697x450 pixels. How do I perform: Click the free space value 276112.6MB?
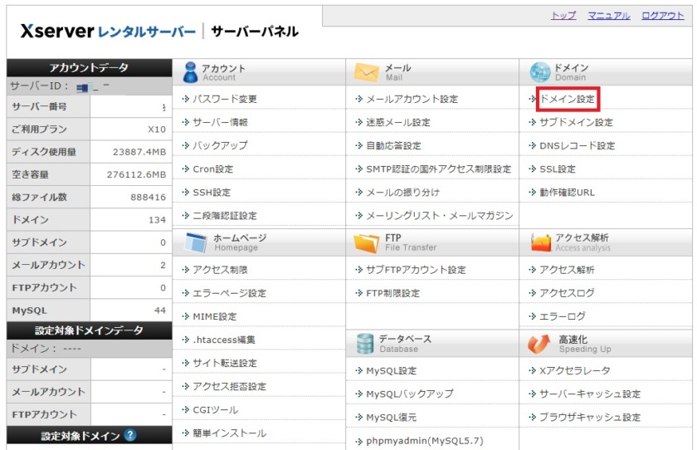pyautogui.click(x=136, y=174)
